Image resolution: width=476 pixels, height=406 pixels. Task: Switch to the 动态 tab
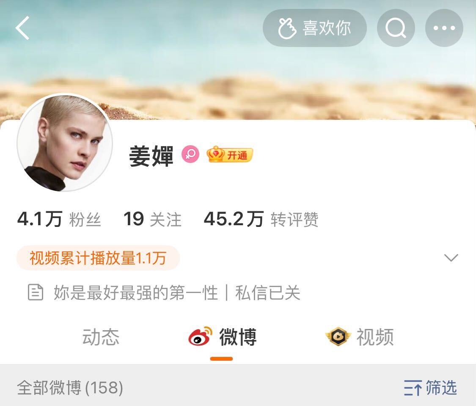pos(101,337)
